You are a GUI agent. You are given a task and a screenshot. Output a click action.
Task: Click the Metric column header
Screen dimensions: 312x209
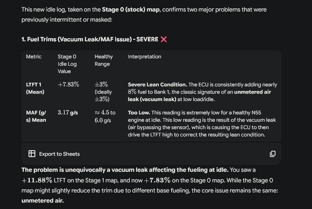(x=33, y=57)
